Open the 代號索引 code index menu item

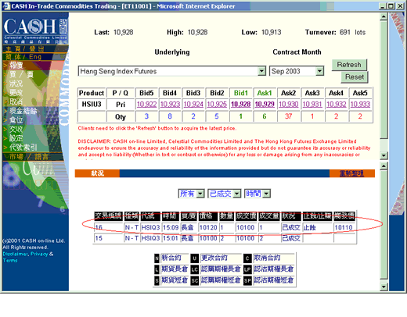[x=23, y=148]
